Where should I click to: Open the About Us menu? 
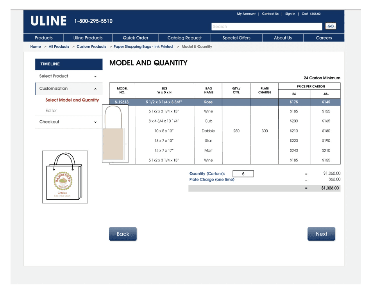[283, 38]
